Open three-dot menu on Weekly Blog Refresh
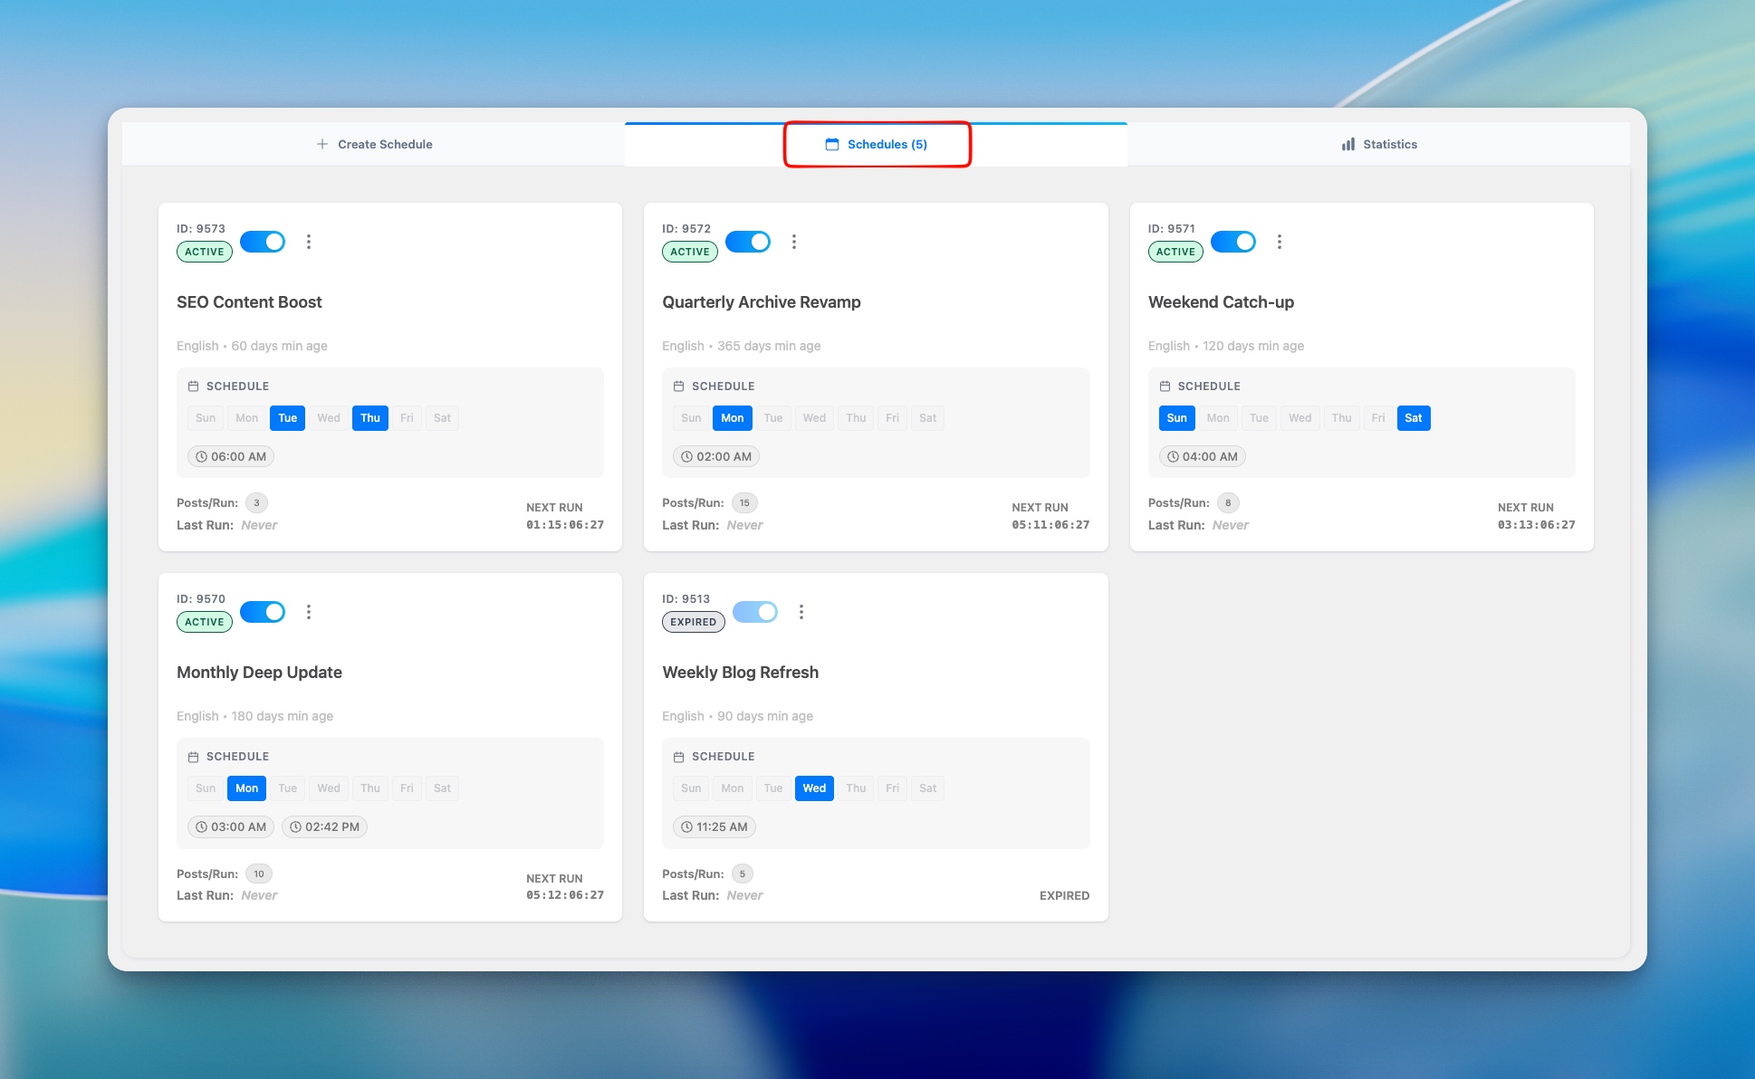Screen dimensions: 1755x1079 point(801,612)
